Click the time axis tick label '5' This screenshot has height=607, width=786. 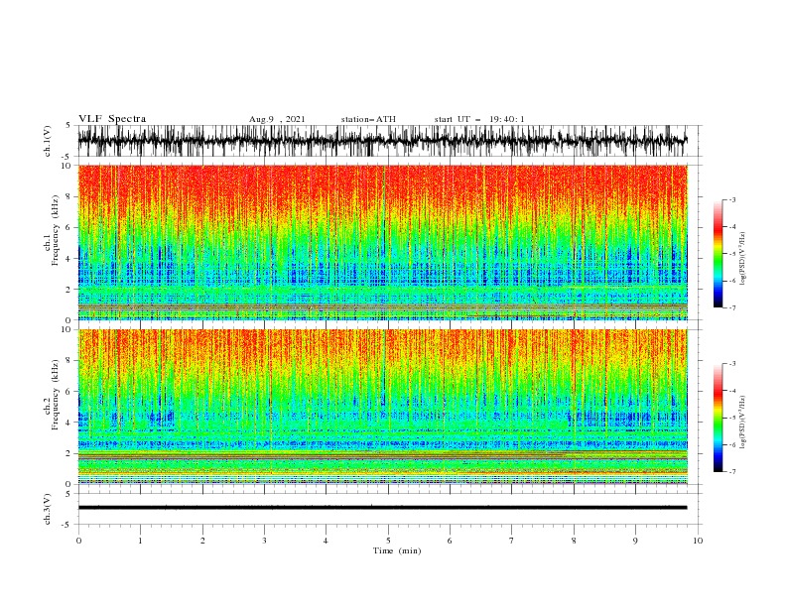(388, 541)
